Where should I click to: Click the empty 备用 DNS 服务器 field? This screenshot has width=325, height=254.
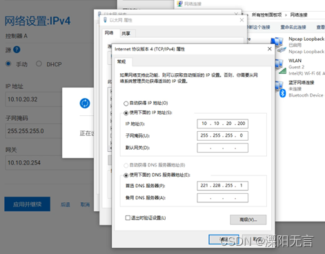click(222, 198)
